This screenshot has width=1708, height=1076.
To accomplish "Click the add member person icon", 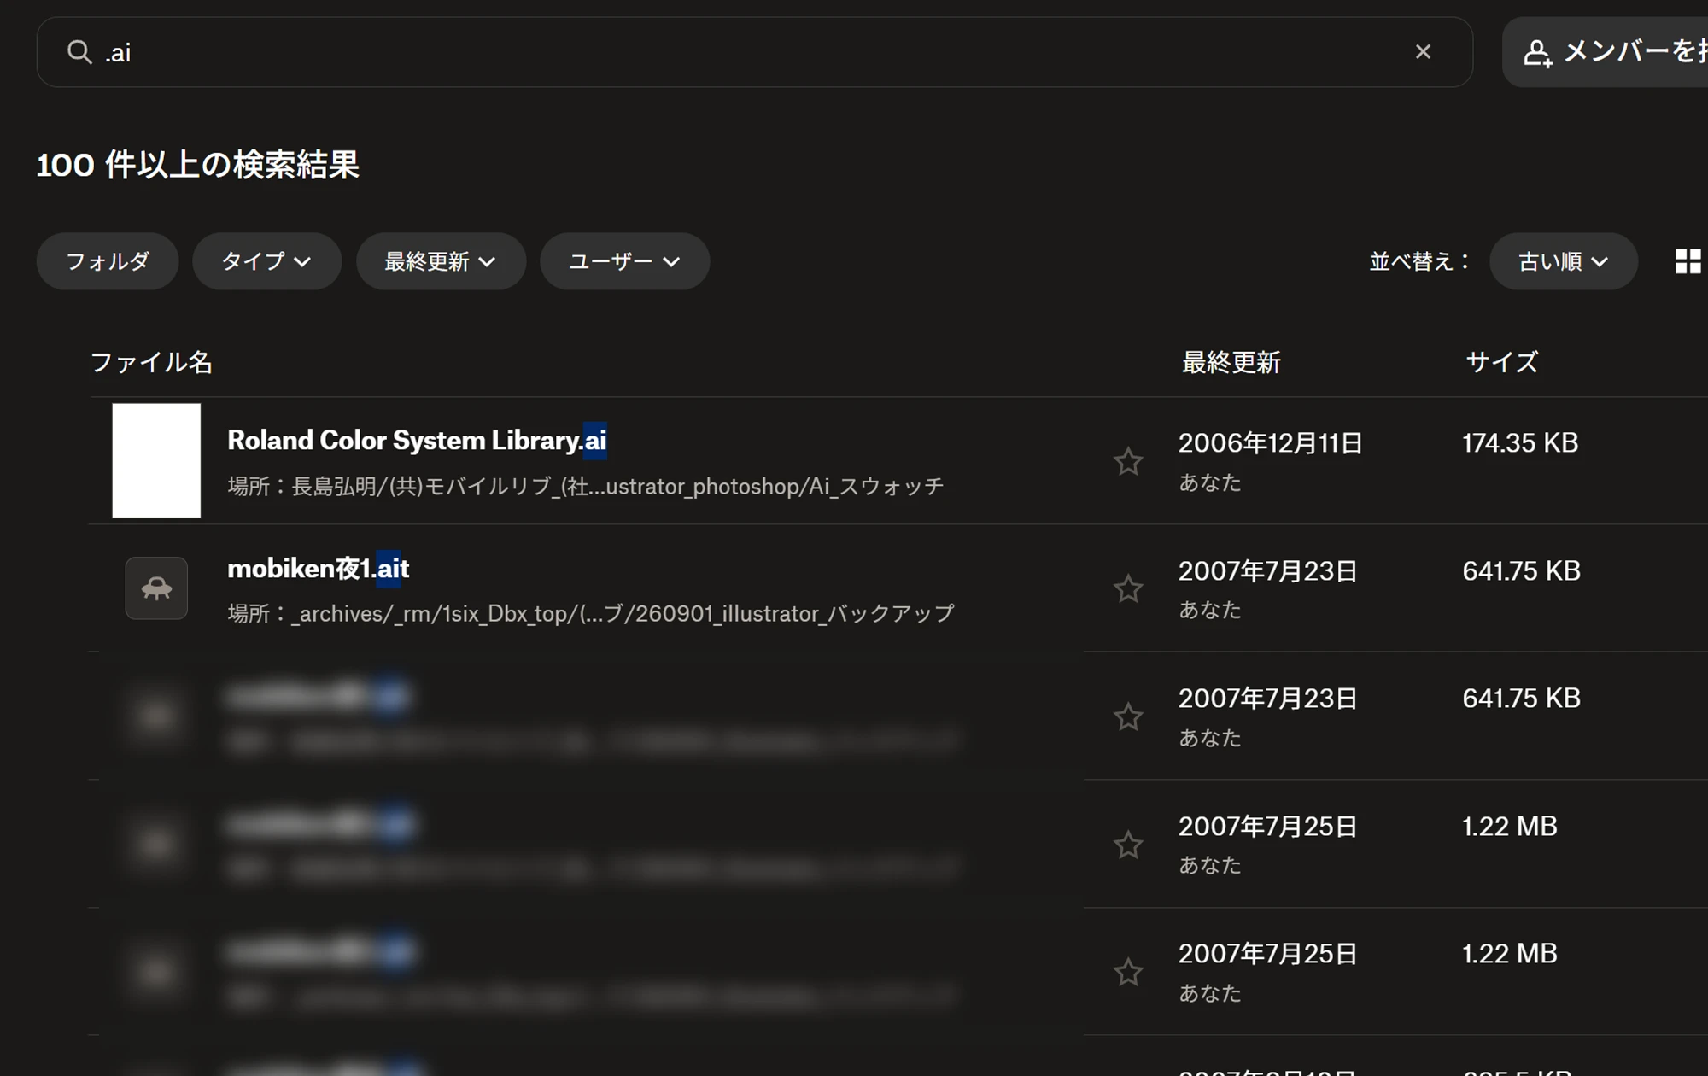I will point(1537,53).
